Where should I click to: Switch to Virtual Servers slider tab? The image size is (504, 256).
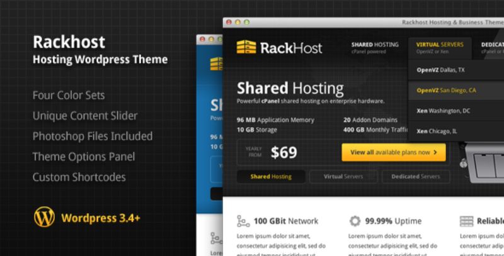(x=343, y=177)
